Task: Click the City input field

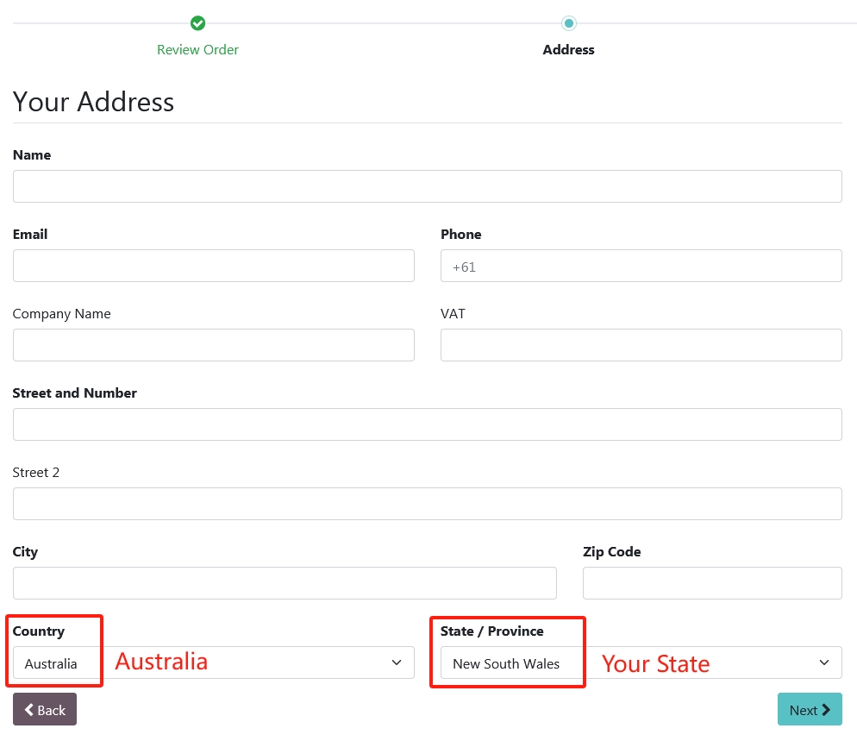Action: 285,582
